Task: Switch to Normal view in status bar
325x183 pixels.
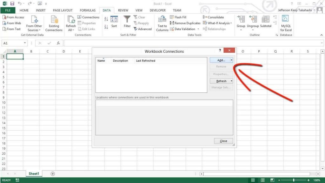Action: point(253,180)
